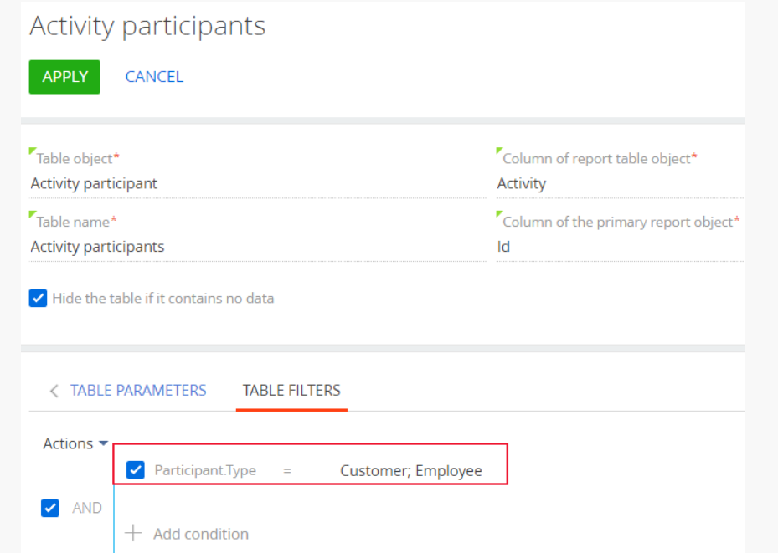Disable the AND group checkbox
The width and height of the screenshot is (778, 553).
pos(50,508)
